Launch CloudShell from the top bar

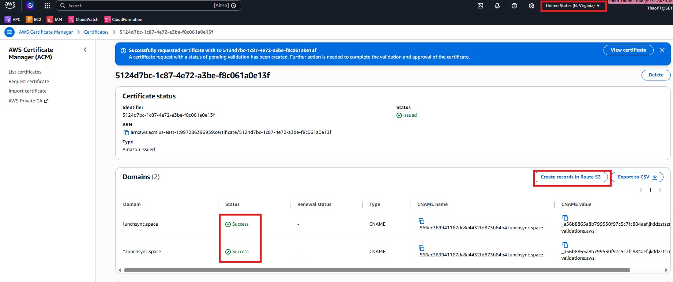coord(480,5)
